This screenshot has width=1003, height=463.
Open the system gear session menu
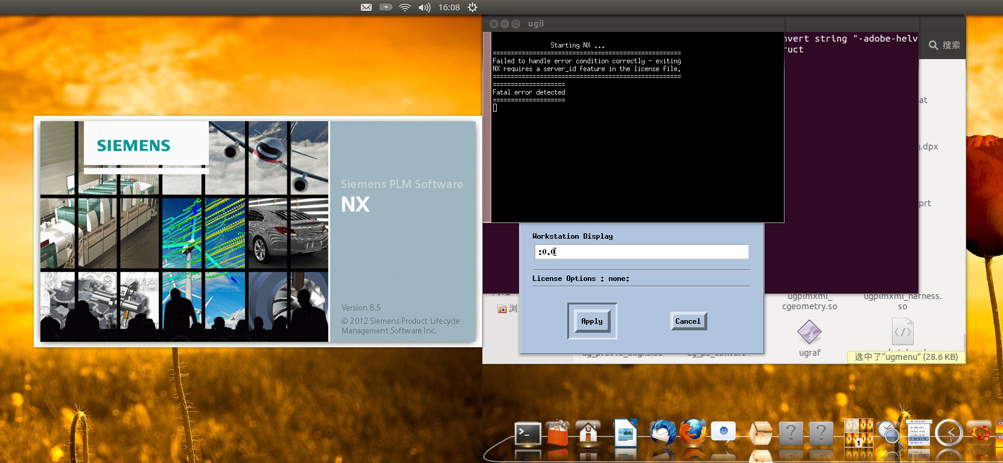pyautogui.click(x=473, y=7)
